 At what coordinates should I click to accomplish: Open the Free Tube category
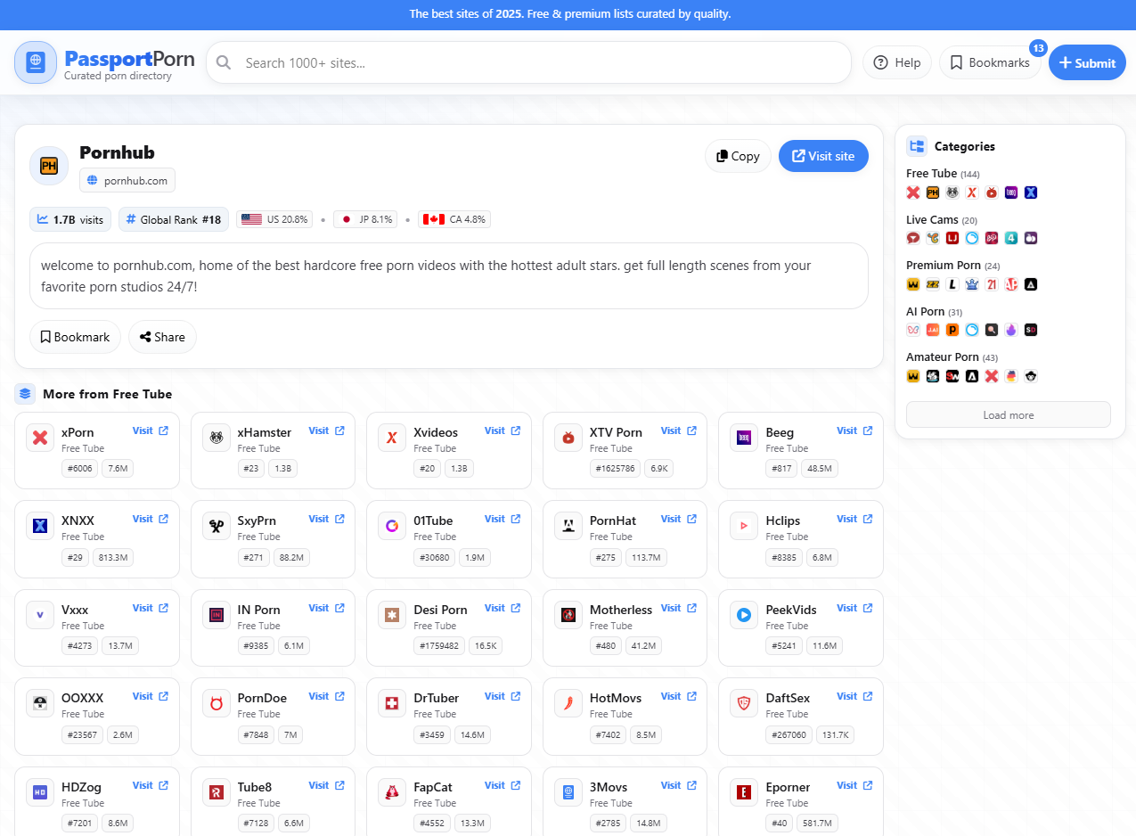pyautogui.click(x=931, y=173)
